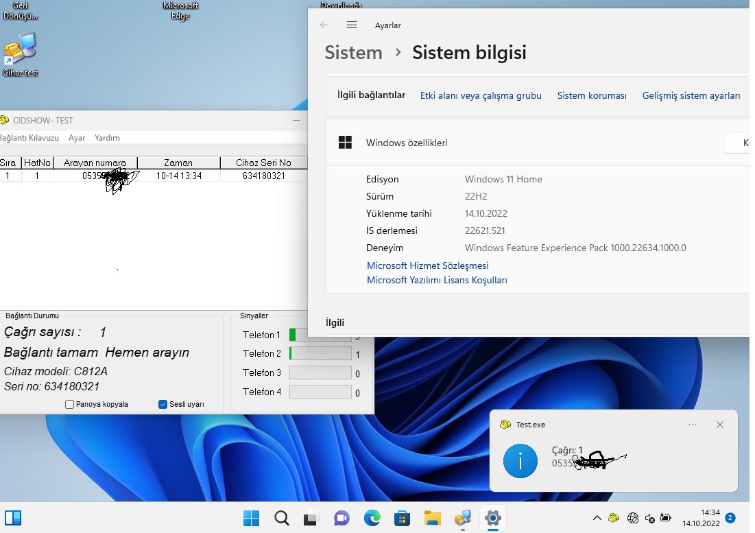Click the Telefon 3 signal bar
755x533 pixels.
coord(320,372)
